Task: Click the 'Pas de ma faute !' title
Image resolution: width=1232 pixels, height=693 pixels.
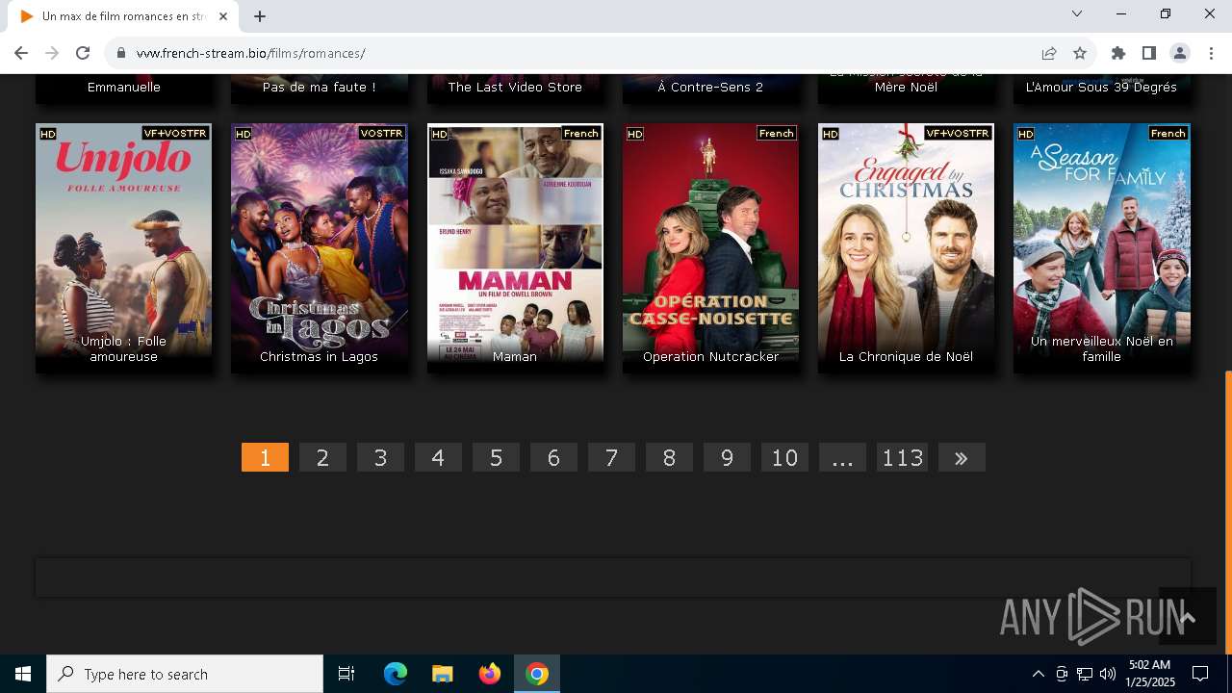Action: pos(319,87)
